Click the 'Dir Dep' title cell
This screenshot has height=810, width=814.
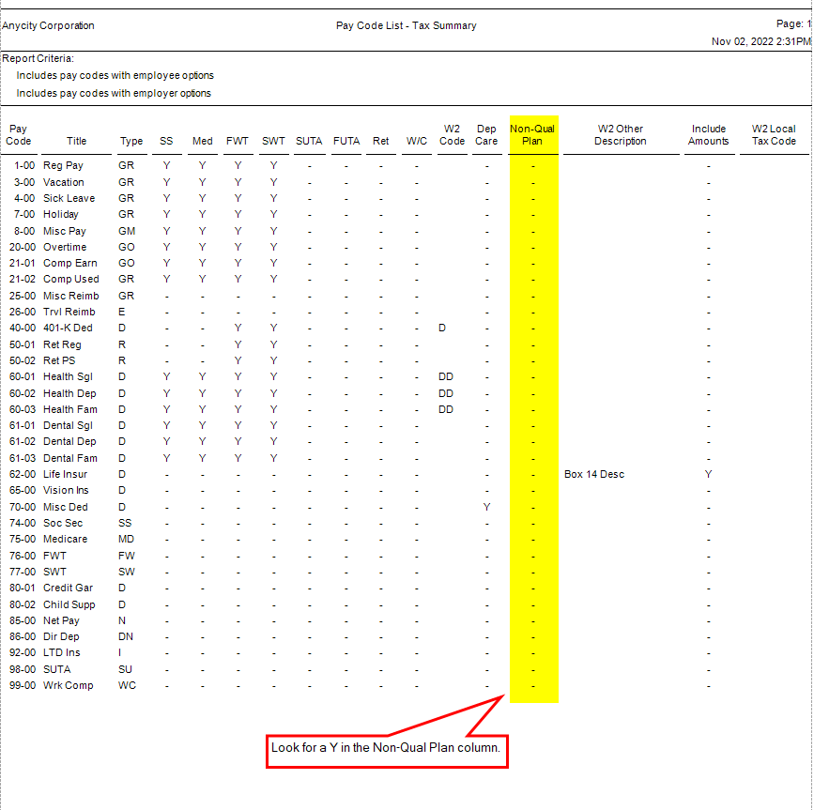pos(61,636)
